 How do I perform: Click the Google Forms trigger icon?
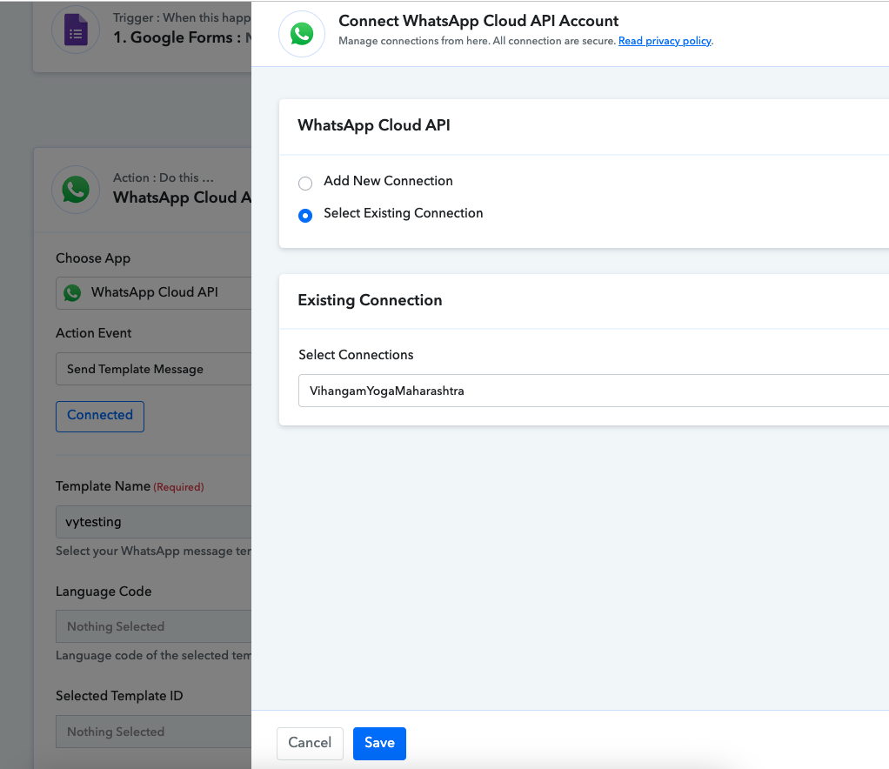[76, 30]
